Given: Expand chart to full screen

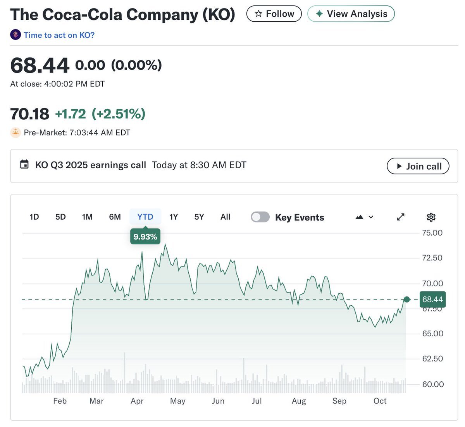Looking at the screenshot, I should coord(401,217).
